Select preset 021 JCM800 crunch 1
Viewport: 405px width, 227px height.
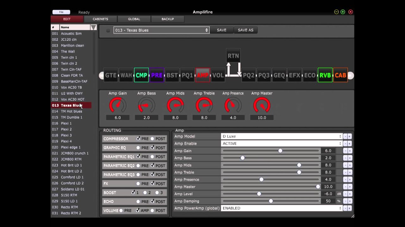71,153
